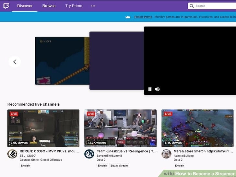This screenshot has height=177, width=236.
Task: Click the Squad Stream tag
Action: [x=119, y=166]
